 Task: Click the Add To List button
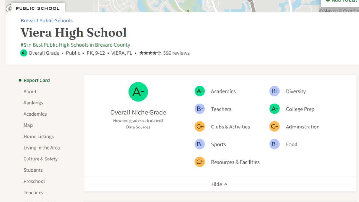pyautogui.click(x=341, y=1)
